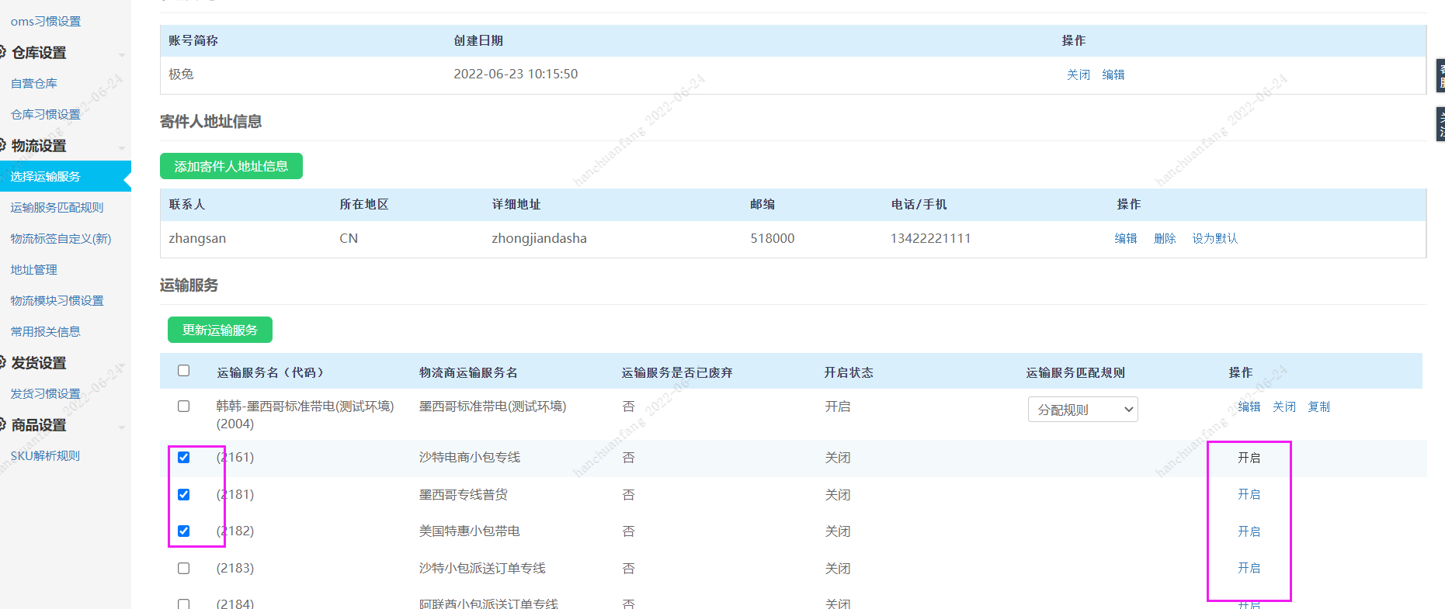
Task: Click 编辑 for the 极兔 account
Action: pyautogui.click(x=1113, y=75)
